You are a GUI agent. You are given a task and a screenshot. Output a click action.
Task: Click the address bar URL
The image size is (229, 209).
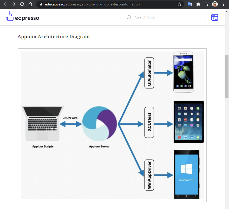click(92, 4)
